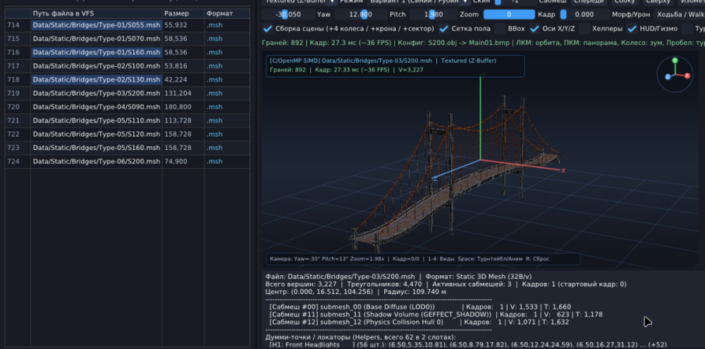Open the Ходьба / Walk animation dropdown

679,14
